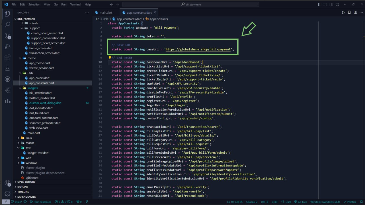365x205 pixels.
Task: Customize layout icon in title bar
Action: point(338,5)
